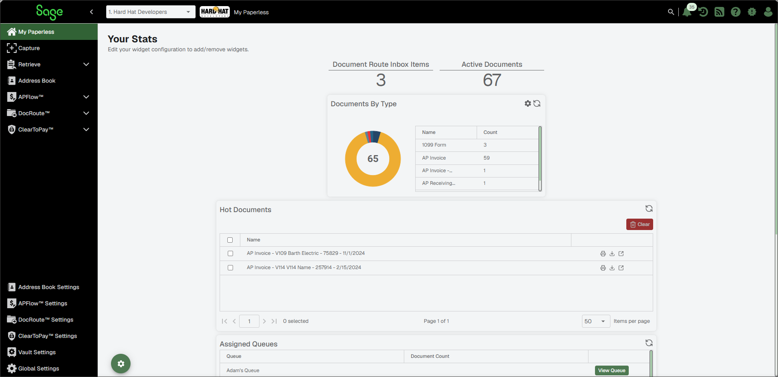The width and height of the screenshot is (778, 377).
Task: Open Documents By Type widget settings gear
Action: [x=528, y=103]
